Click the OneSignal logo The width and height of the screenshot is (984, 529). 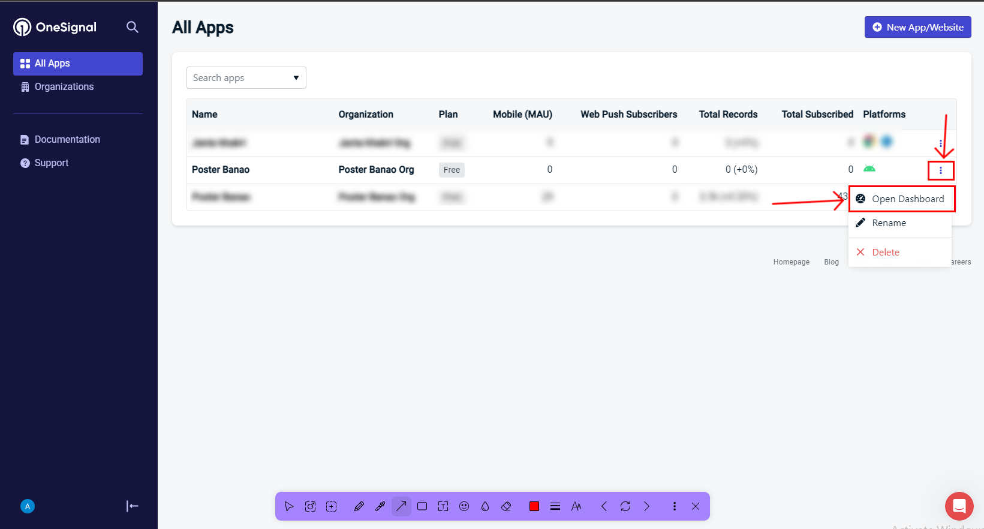tap(55, 27)
